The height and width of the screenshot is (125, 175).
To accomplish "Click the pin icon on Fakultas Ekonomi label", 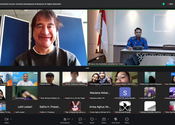I will pyautogui.click(x=89, y=64).
